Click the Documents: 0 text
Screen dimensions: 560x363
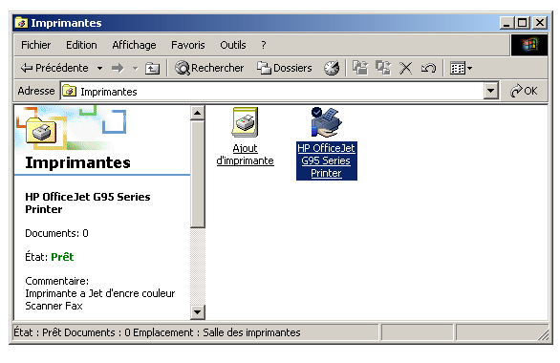point(56,233)
